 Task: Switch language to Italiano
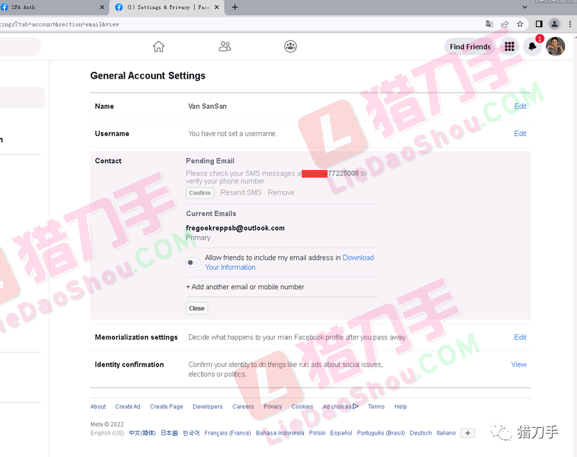(x=446, y=433)
